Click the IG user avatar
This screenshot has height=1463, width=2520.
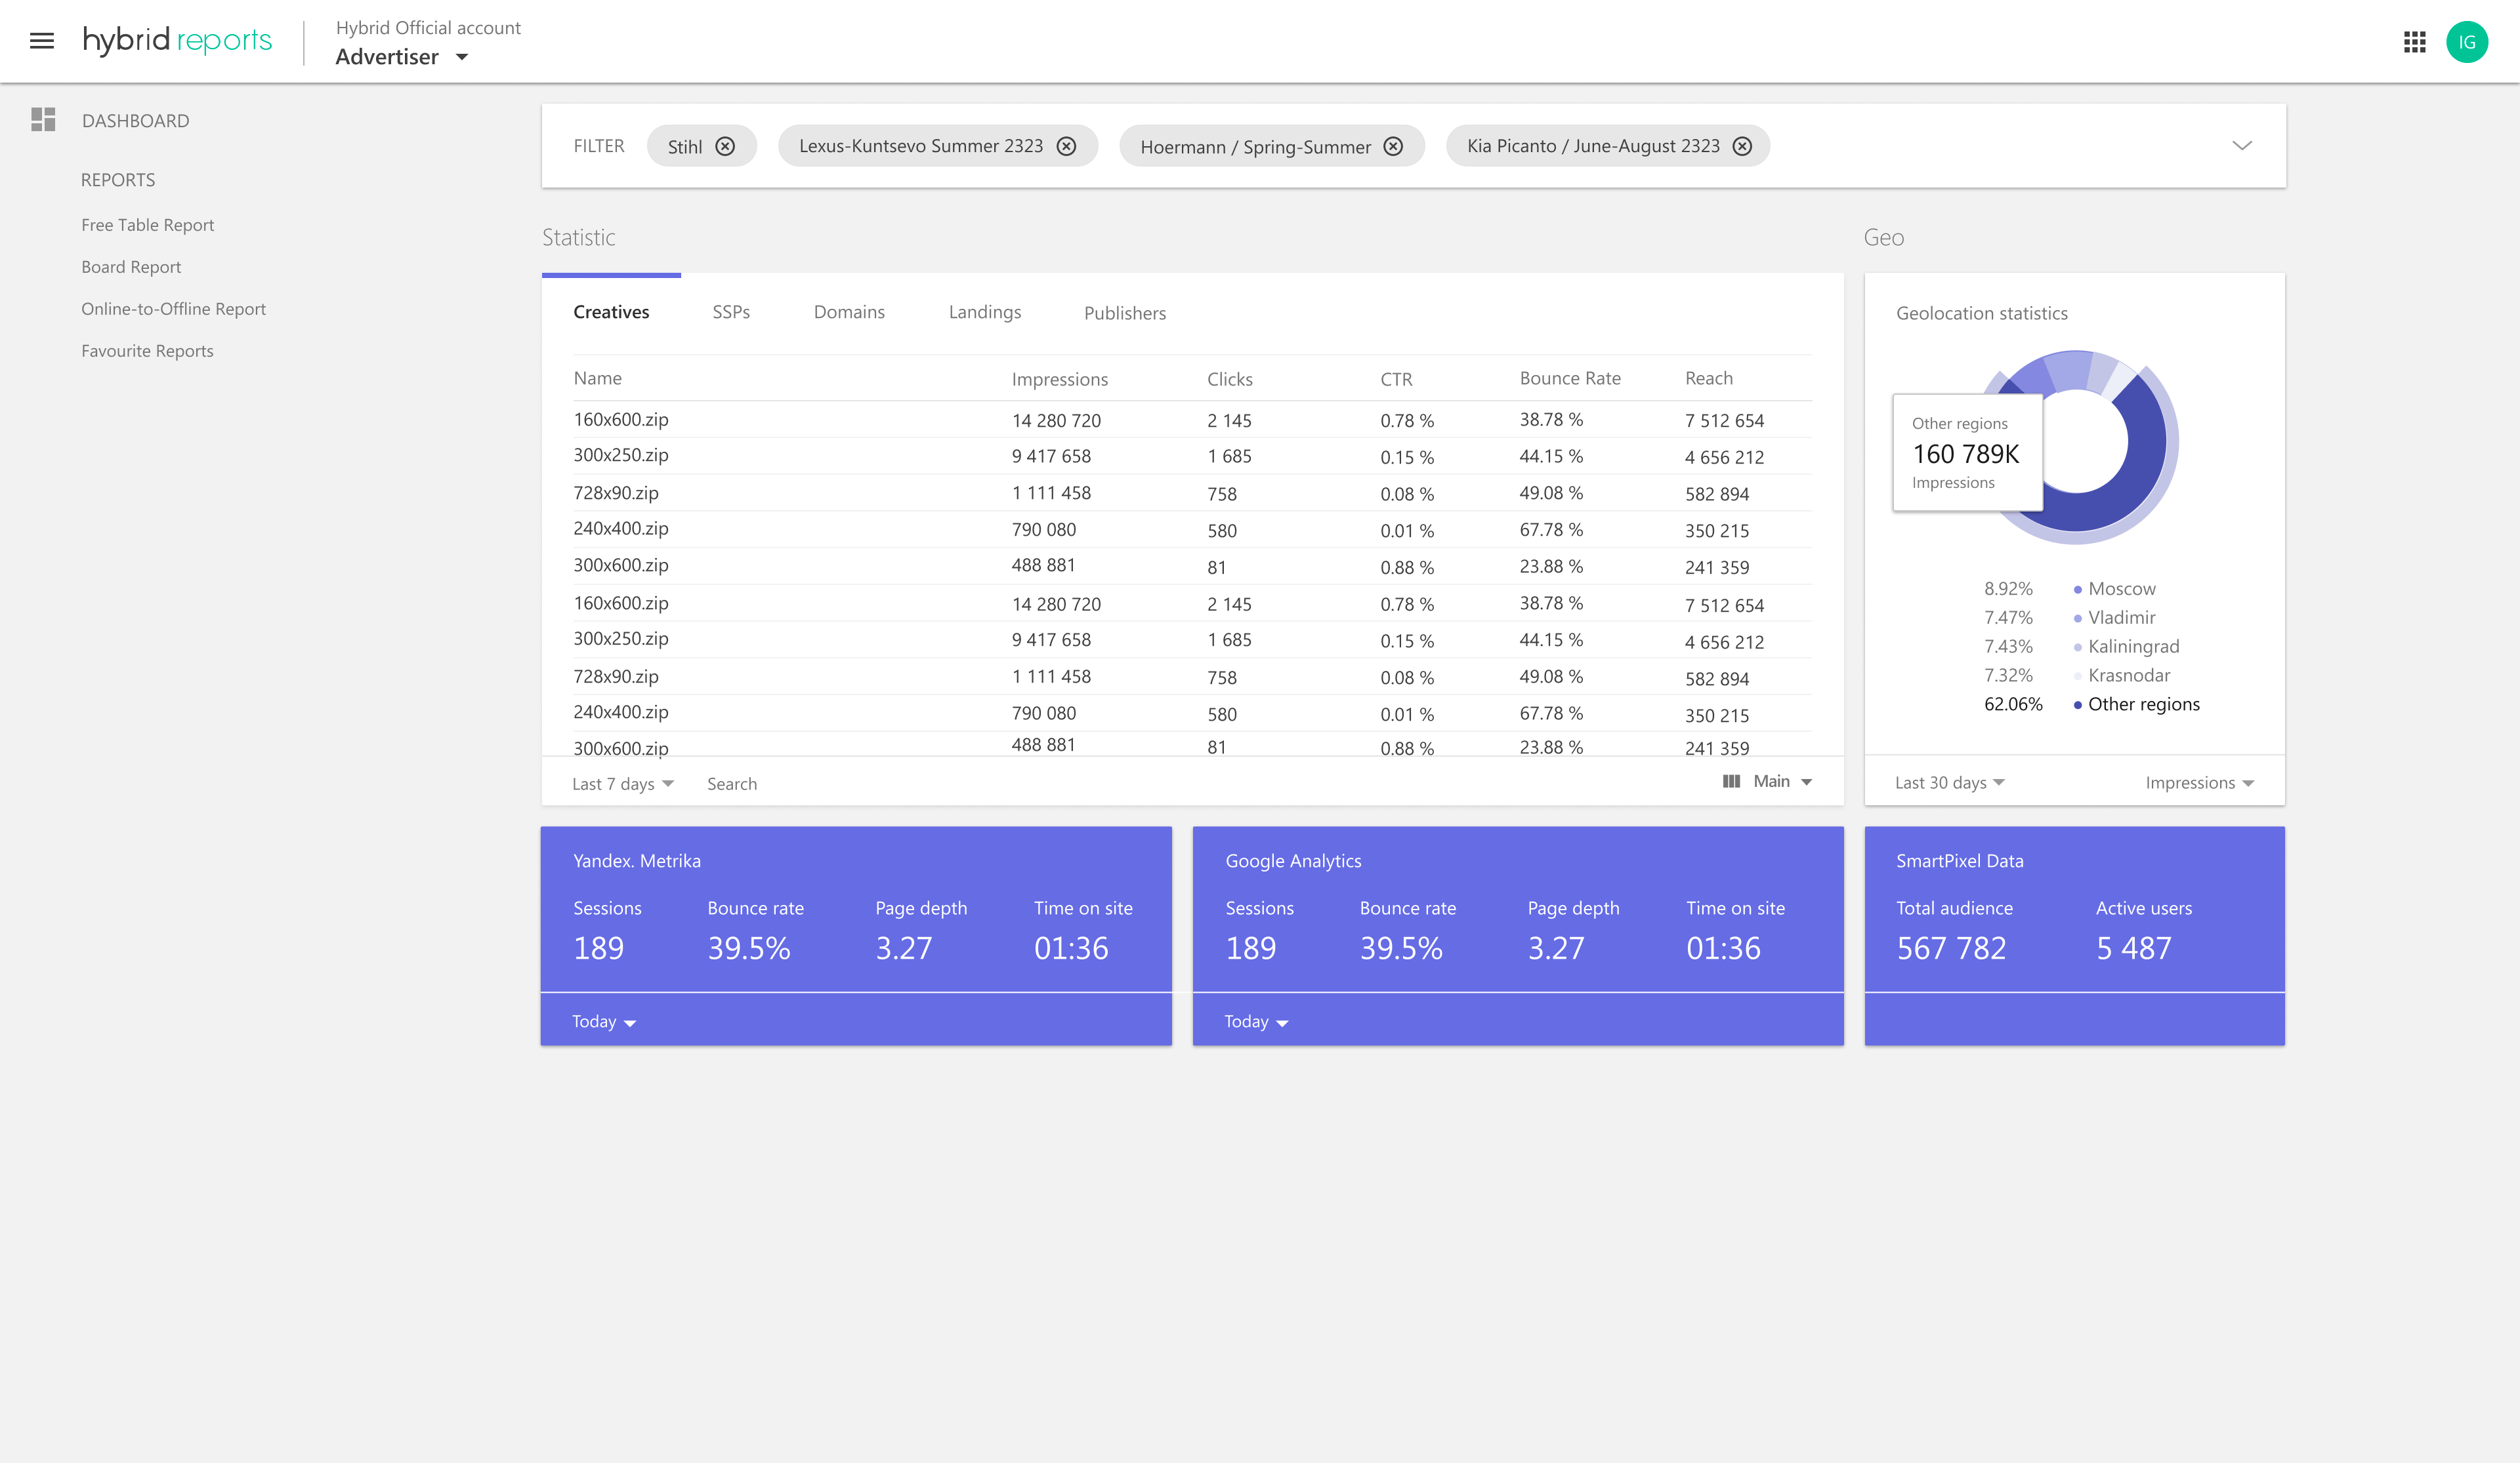pyautogui.click(x=2466, y=42)
